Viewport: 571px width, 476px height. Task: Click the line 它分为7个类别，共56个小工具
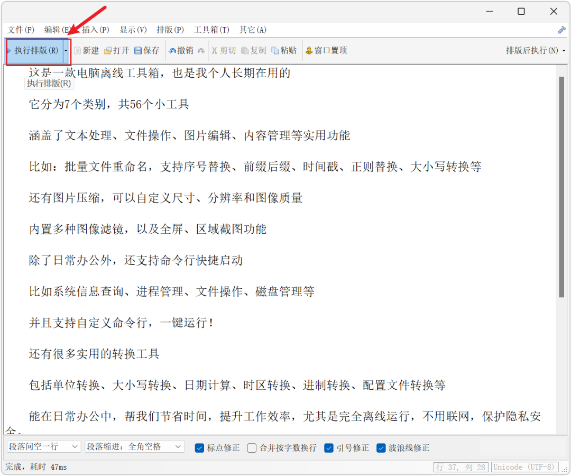click(x=109, y=105)
